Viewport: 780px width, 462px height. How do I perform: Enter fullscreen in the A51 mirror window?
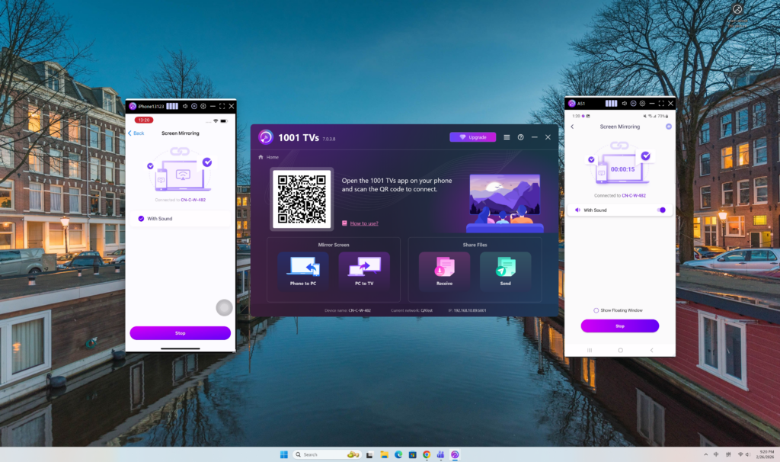pyautogui.click(x=661, y=103)
